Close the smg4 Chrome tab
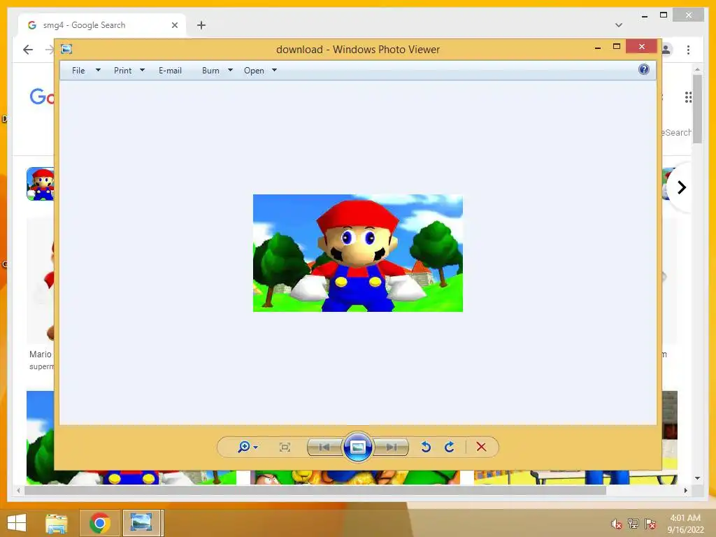 click(174, 25)
